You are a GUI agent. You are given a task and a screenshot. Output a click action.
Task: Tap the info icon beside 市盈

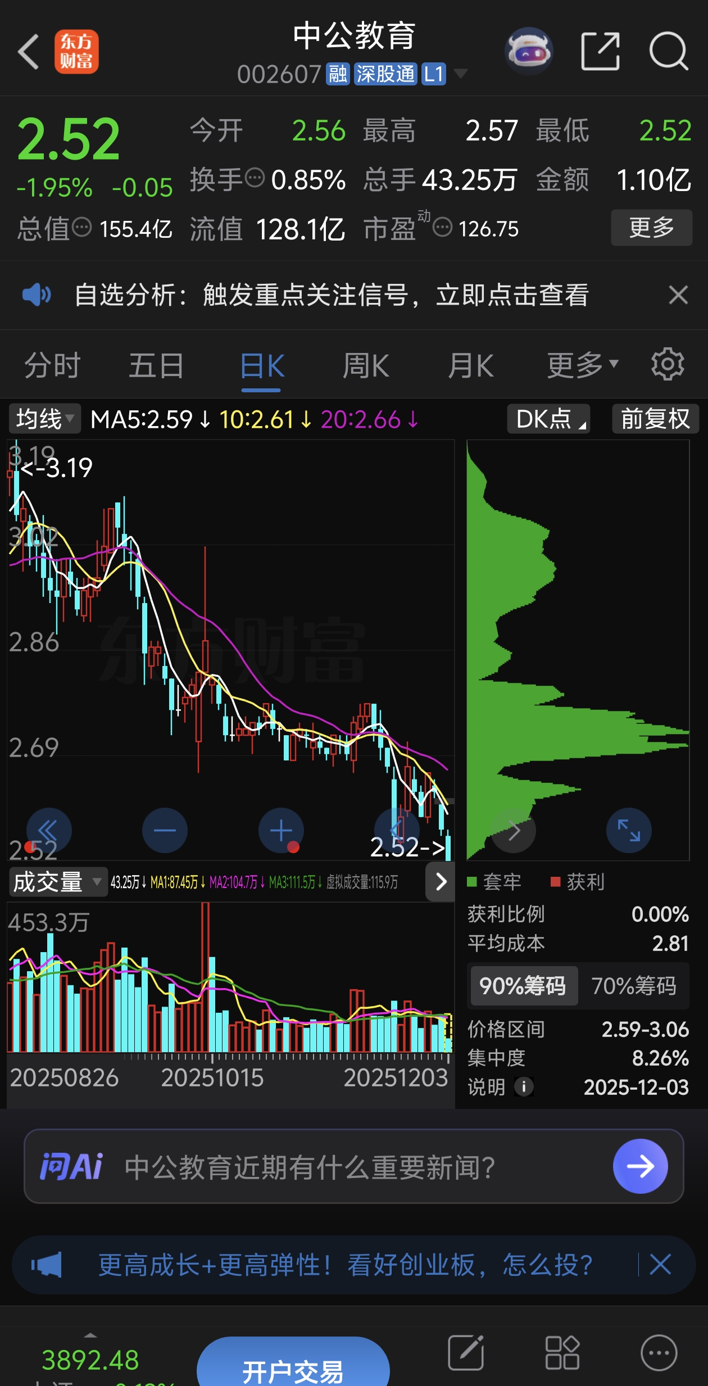(443, 228)
